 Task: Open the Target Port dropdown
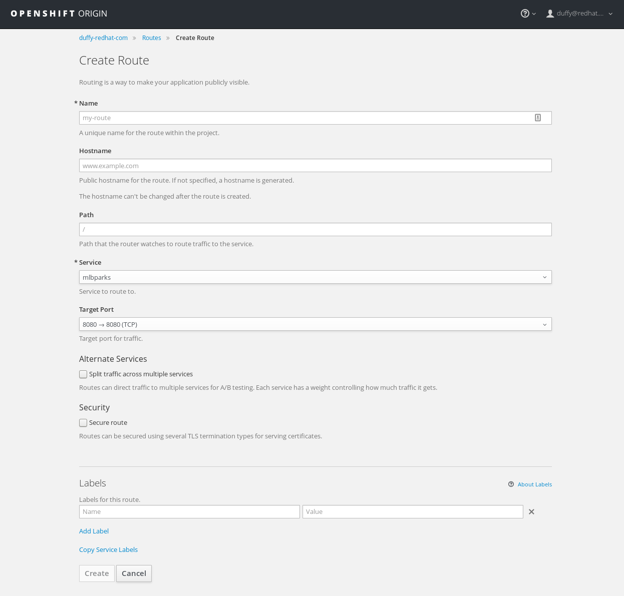point(316,324)
